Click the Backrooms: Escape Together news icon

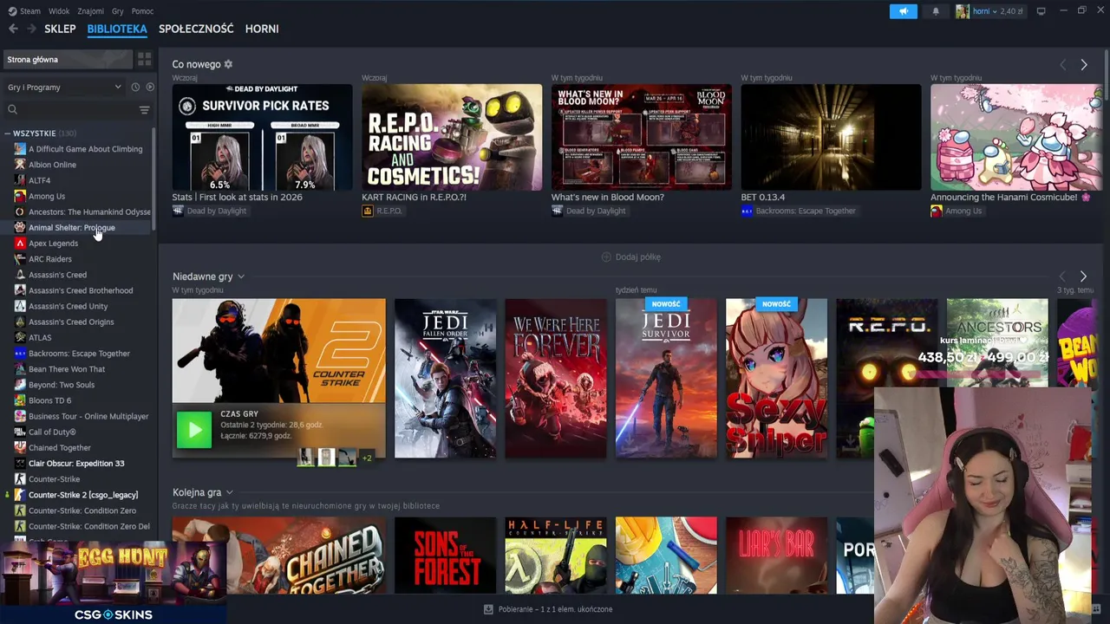747,211
